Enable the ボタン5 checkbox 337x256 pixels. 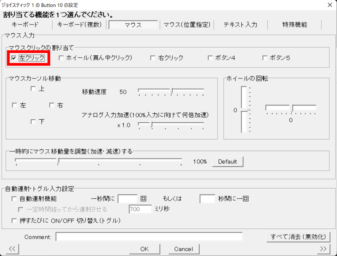point(265,58)
